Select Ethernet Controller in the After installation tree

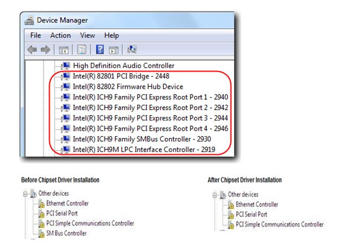[x=257, y=204]
